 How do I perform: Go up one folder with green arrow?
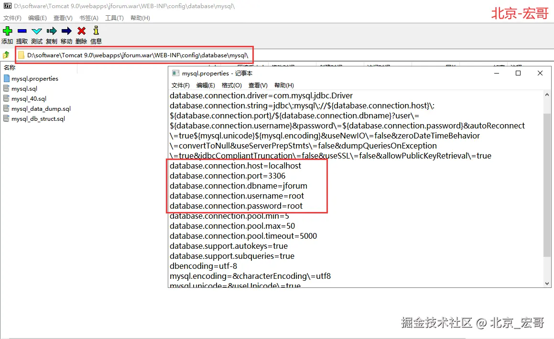[6, 55]
